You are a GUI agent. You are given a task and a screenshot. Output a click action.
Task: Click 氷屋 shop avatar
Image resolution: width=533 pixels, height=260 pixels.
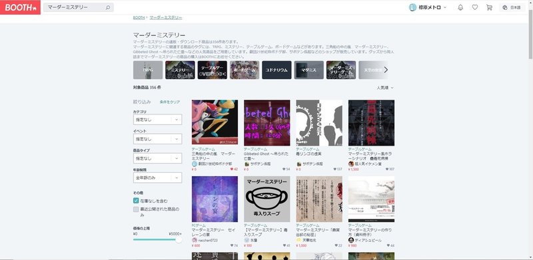click(x=247, y=240)
